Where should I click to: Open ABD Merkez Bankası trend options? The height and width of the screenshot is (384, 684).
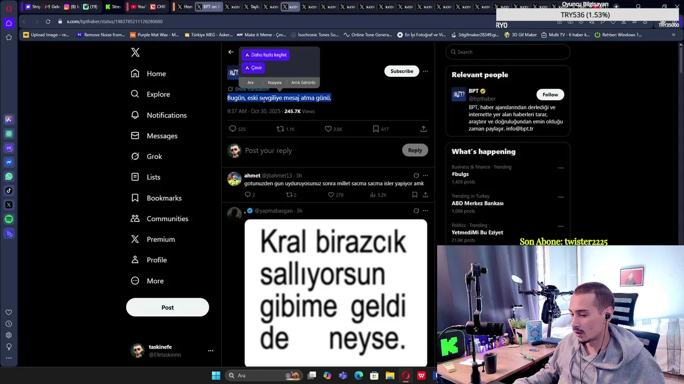pos(561,197)
